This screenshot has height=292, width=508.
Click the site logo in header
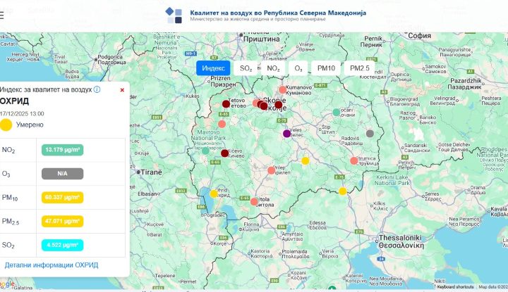coord(174,15)
